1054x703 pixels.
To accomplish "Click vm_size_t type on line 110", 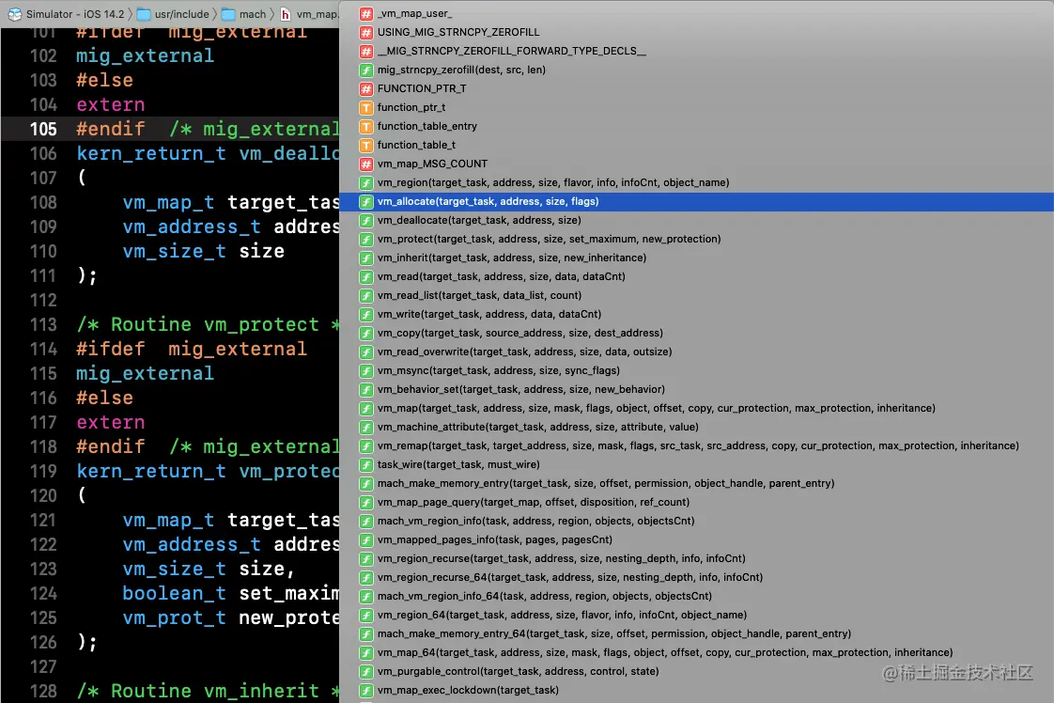I will point(175,252).
